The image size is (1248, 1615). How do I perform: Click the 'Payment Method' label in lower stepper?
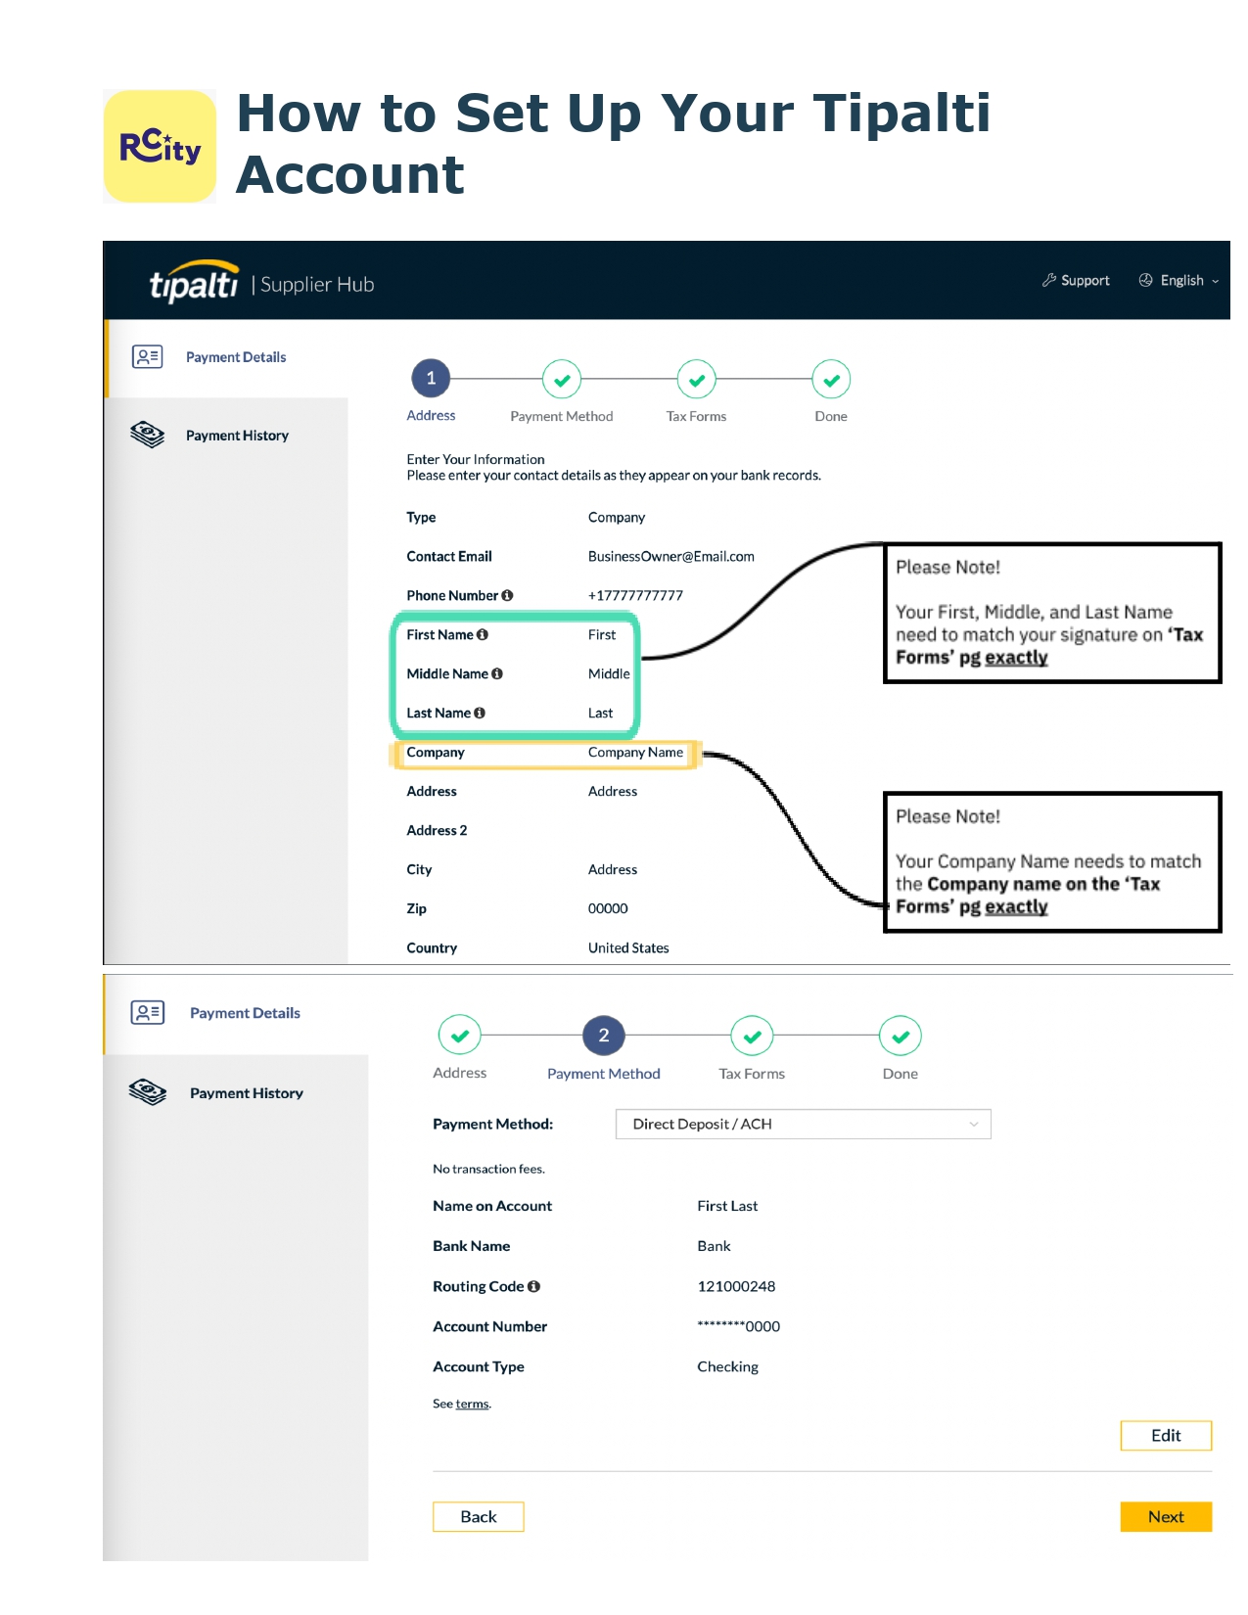(x=604, y=1074)
